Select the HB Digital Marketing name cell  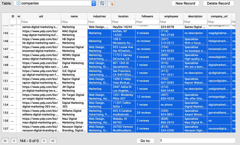[74, 41]
